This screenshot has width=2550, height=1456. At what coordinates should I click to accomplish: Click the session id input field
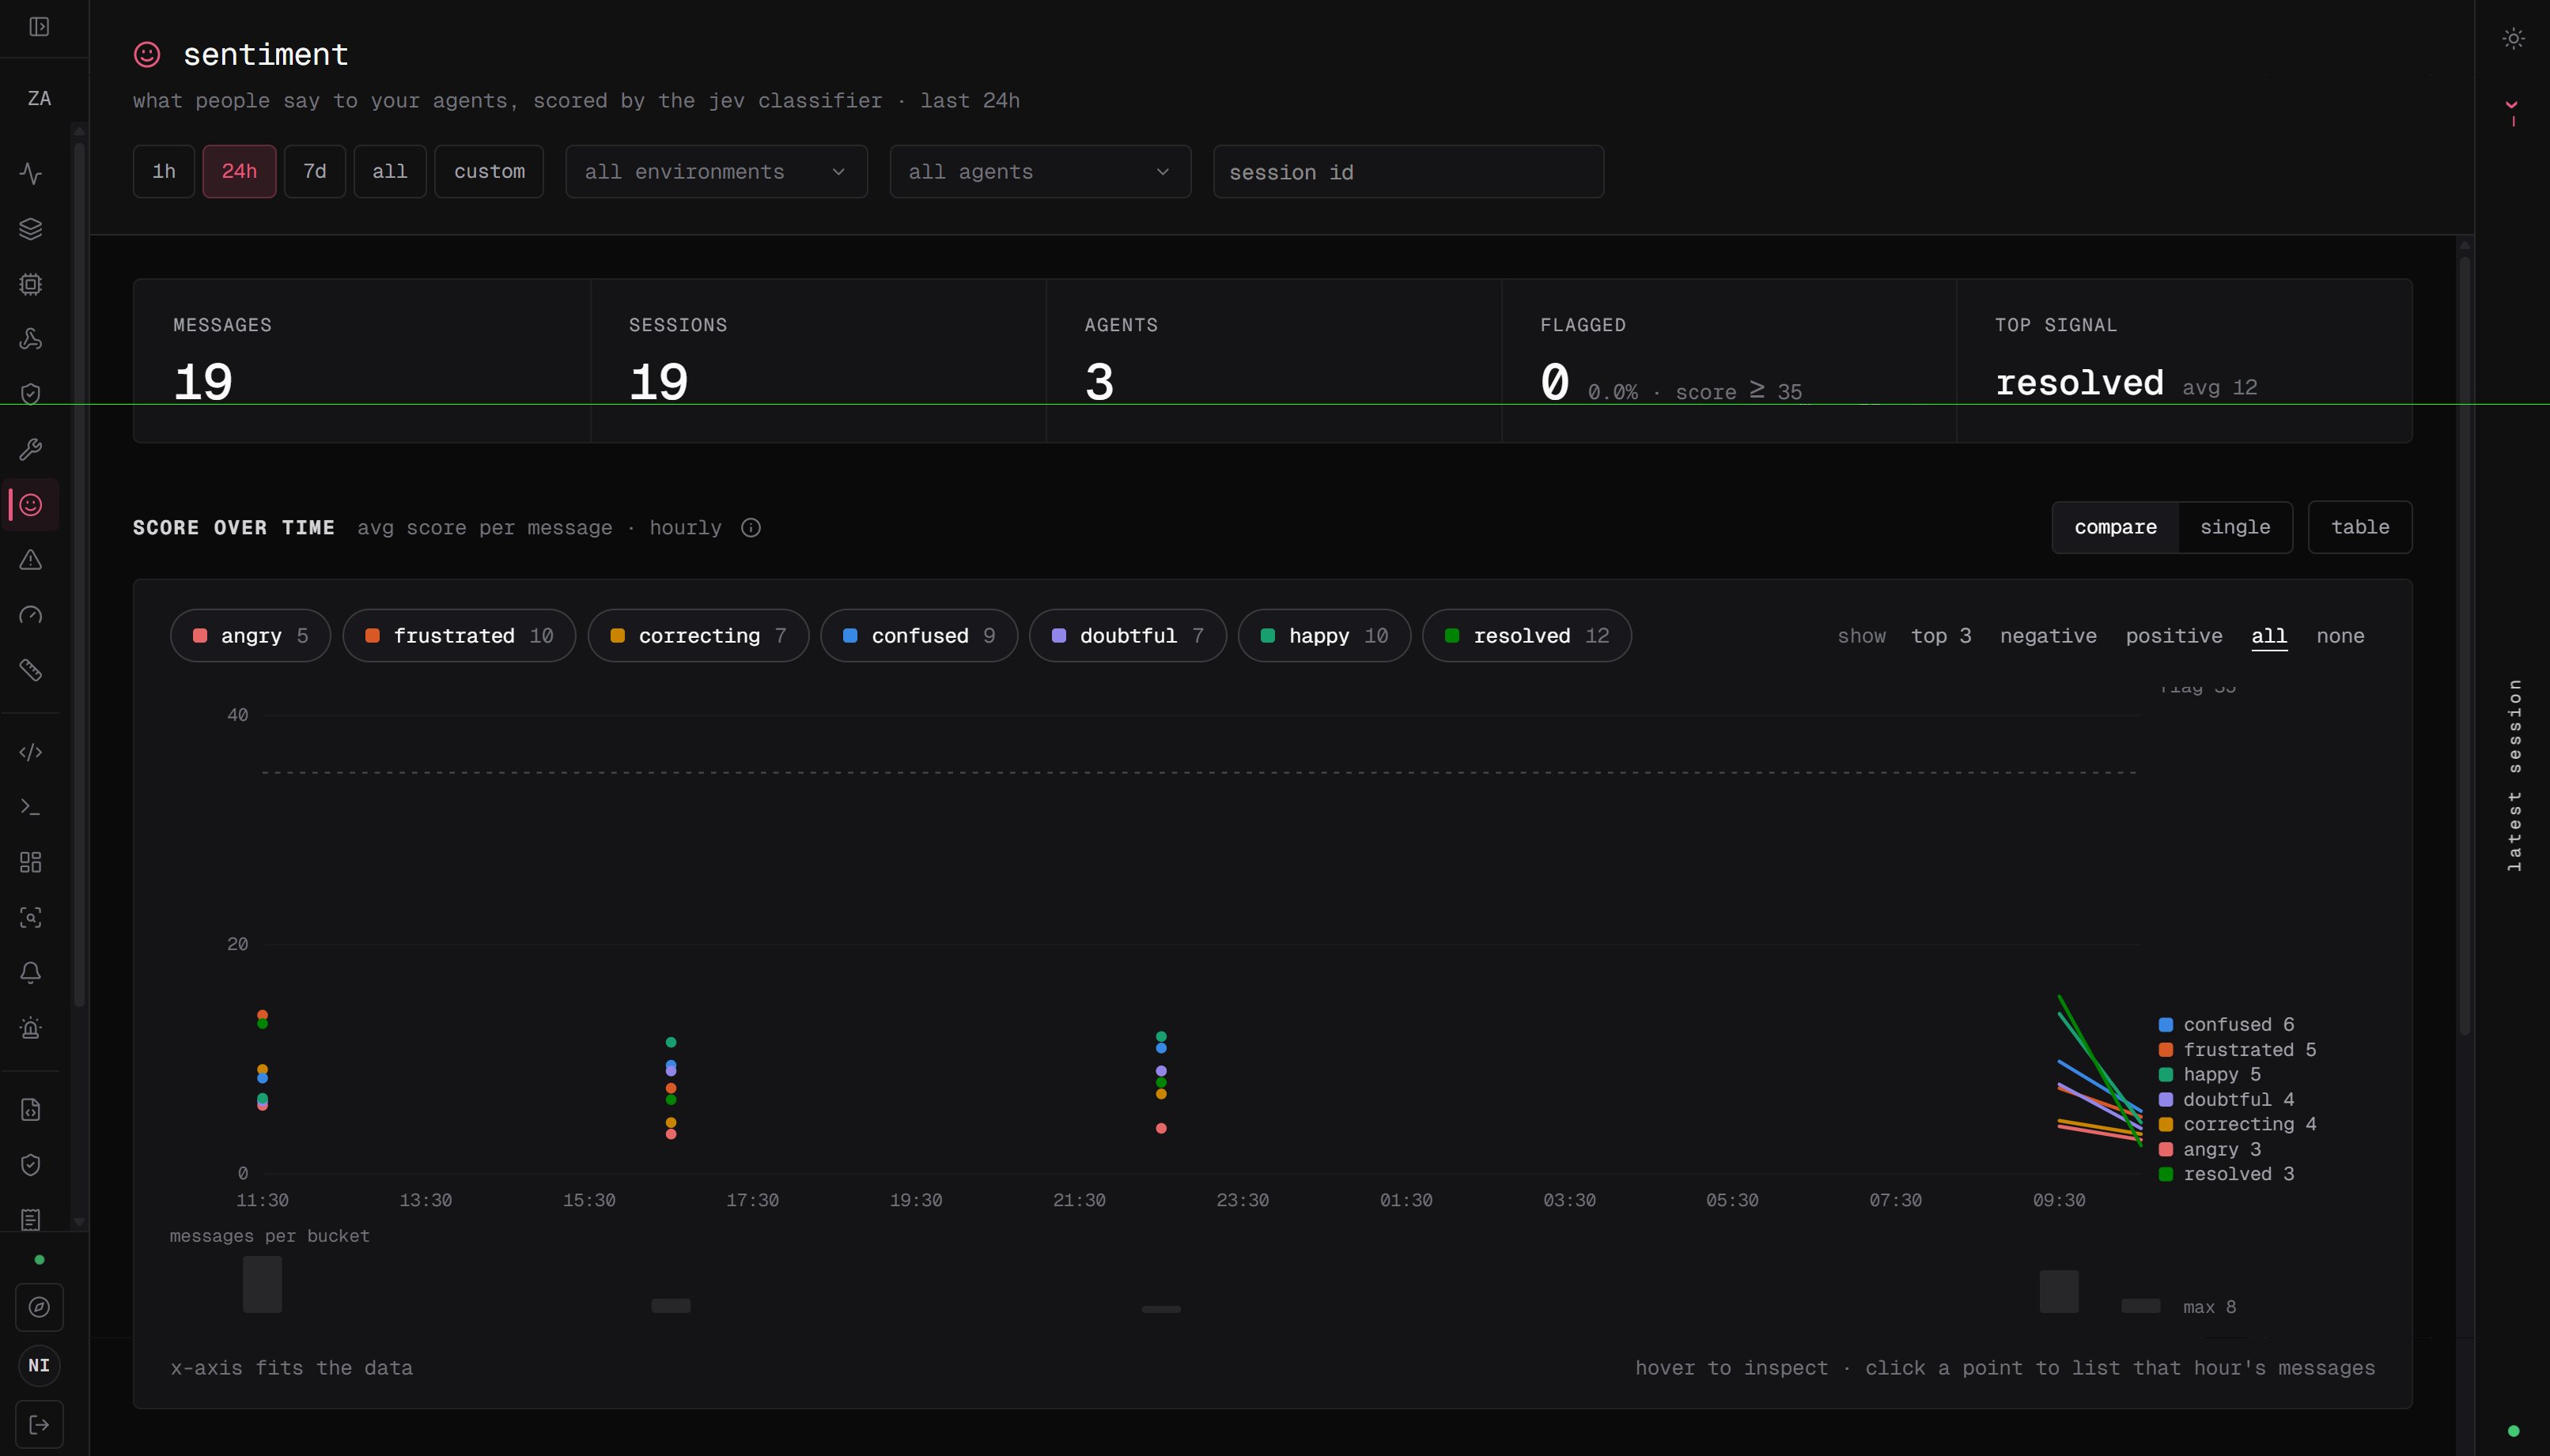click(x=1409, y=172)
